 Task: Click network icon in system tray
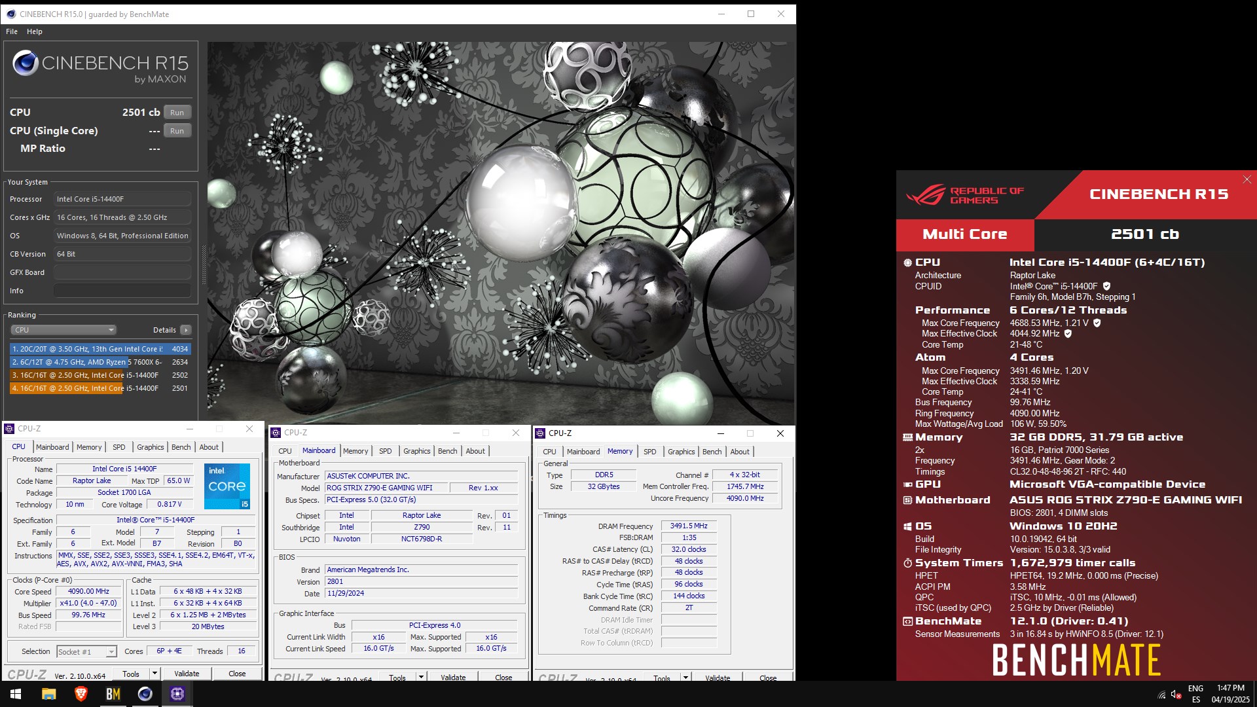(1161, 695)
